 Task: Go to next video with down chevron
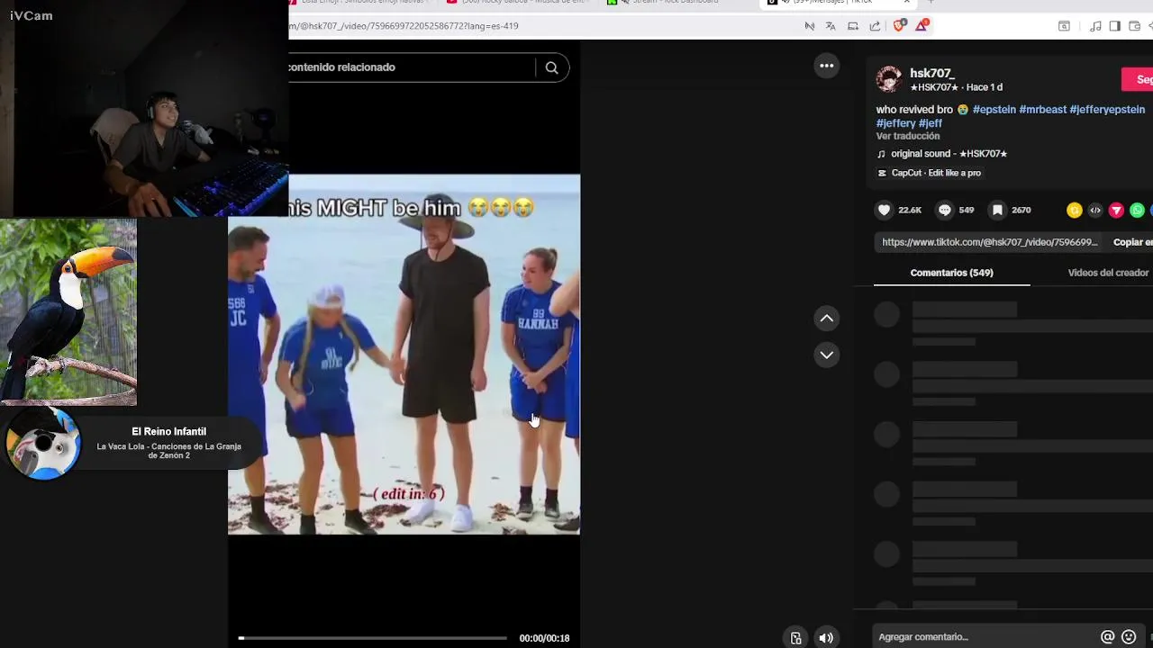[x=826, y=355]
